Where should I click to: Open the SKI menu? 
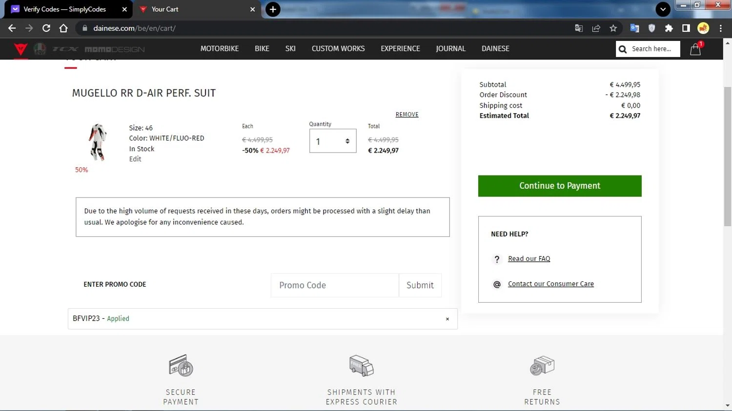[x=290, y=49]
